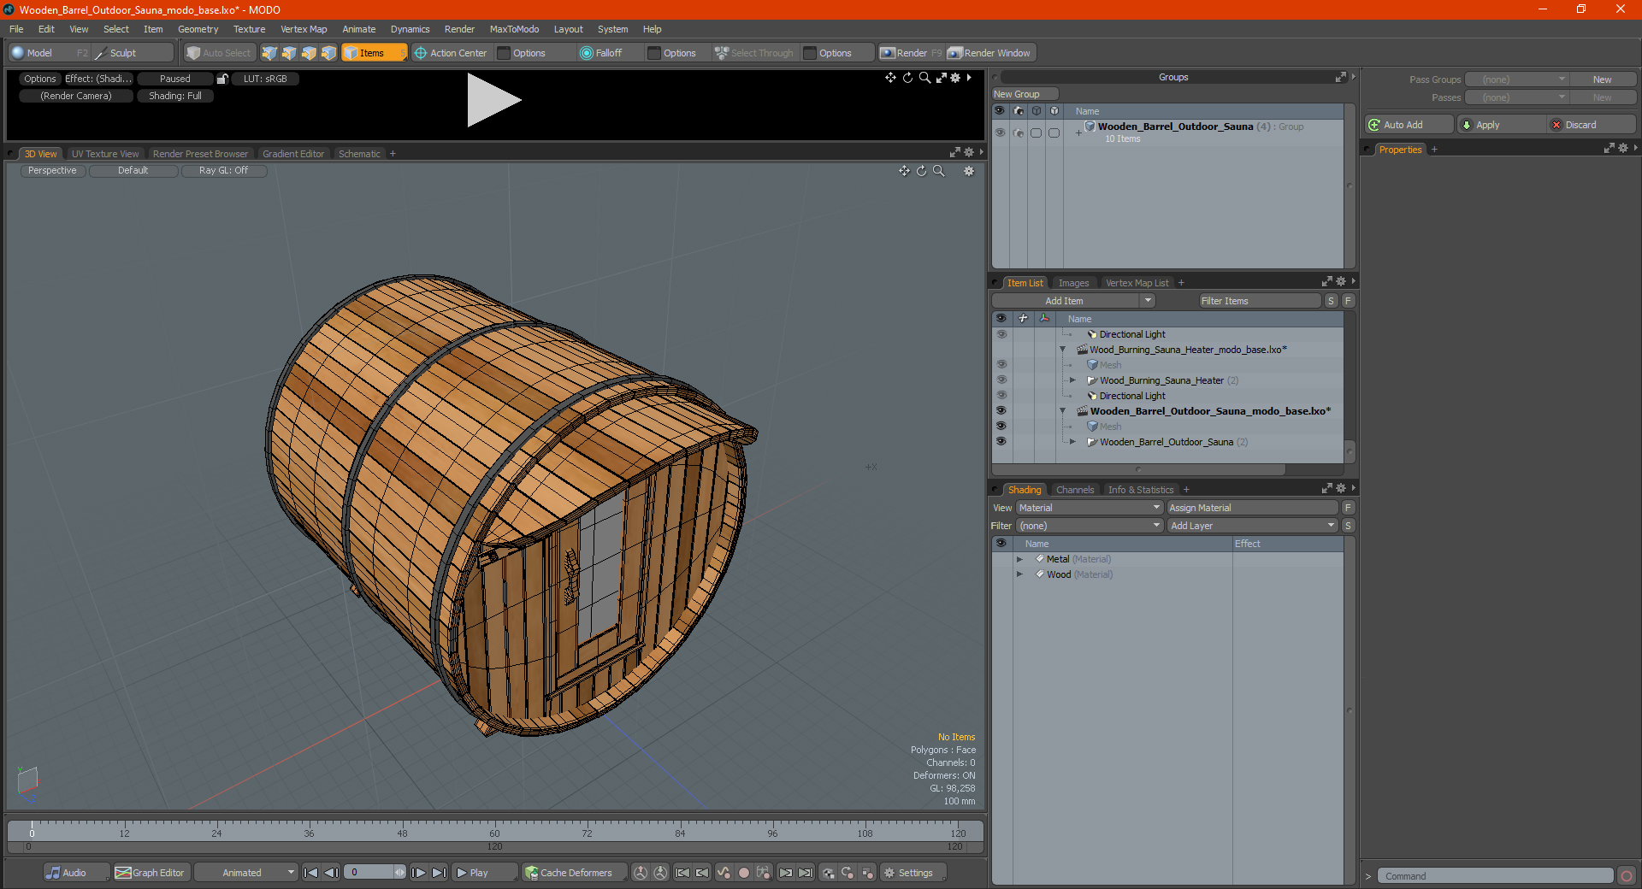Toggle visibility of Wood_Burning_Sauna_Heater item
The height and width of the screenshot is (889, 1642).
tap(1001, 380)
